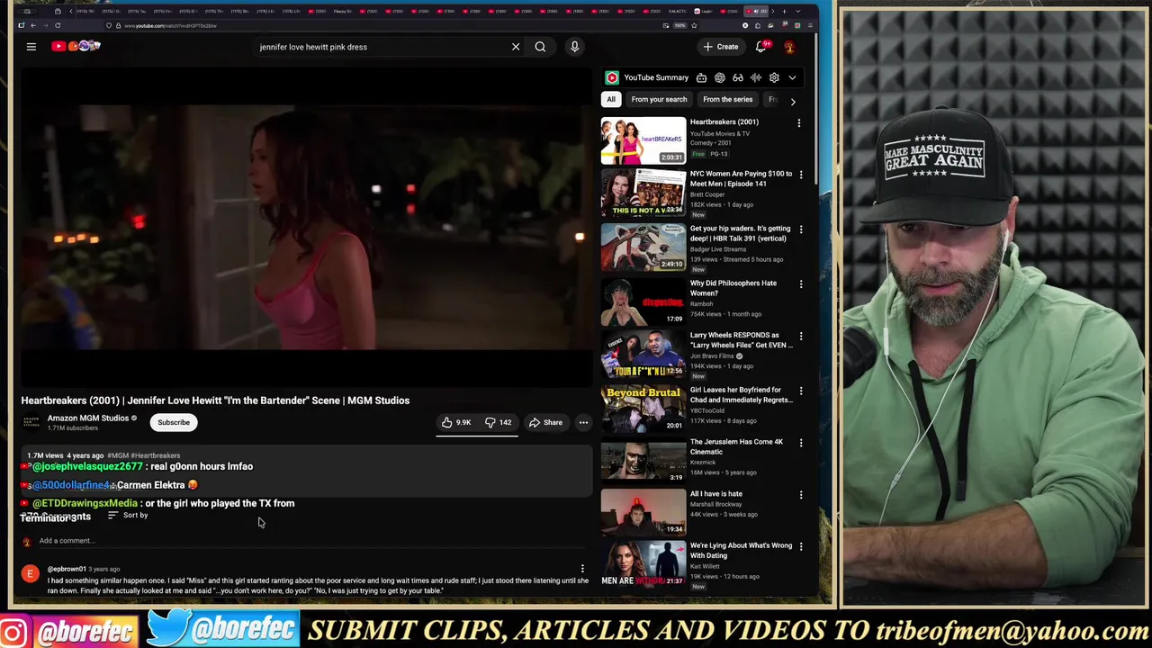Switch to the GALACTIC browser tab
1152x648 pixels.
678,11
